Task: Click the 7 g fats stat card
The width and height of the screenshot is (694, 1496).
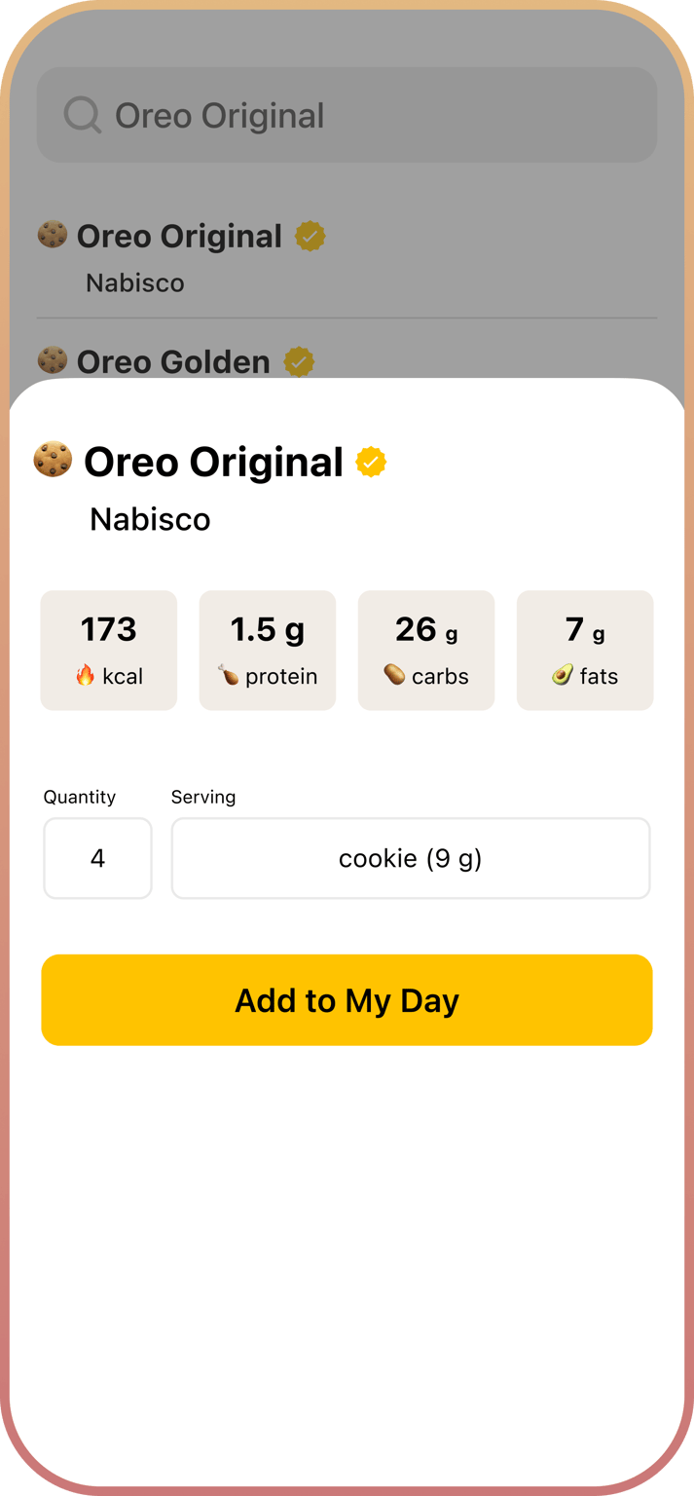Action: click(585, 650)
